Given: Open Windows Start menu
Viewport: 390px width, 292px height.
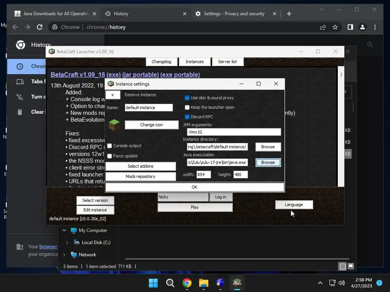Looking at the screenshot, I should coord(153,283).
